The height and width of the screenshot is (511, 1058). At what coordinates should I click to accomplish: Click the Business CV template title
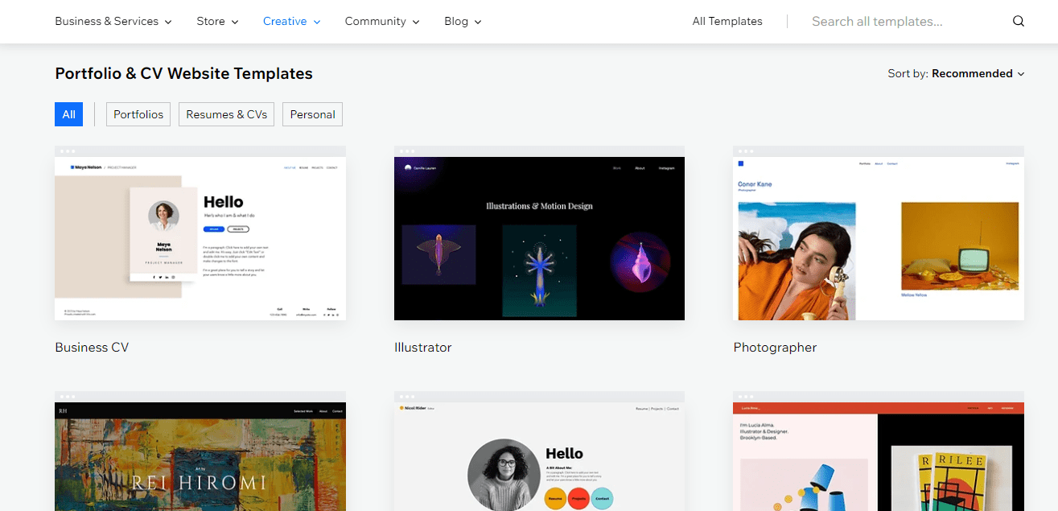(x=92, y=348)
